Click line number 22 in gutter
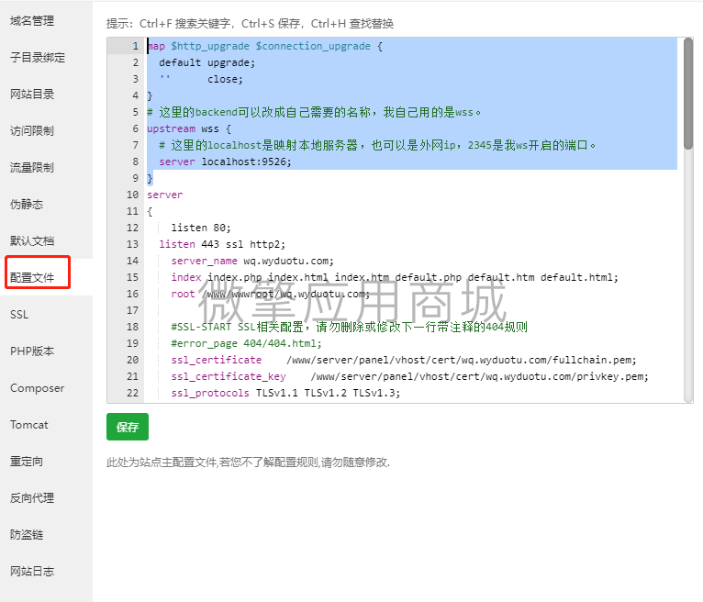Image resolution: width=703 pixels, height=602 pixels. [x=133, y=393]
